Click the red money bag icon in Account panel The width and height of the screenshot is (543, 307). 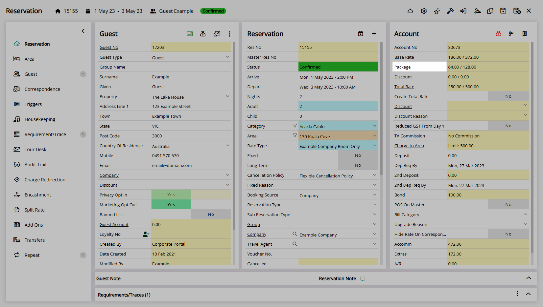pos(499,33)
